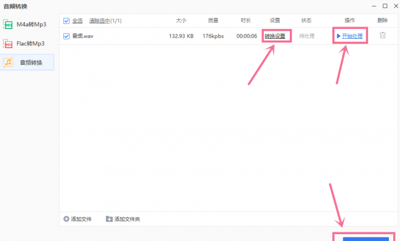The height and width of the screenshot is (241, 400).
Task: Click the 全选 label
Action: tap(78, 21)
